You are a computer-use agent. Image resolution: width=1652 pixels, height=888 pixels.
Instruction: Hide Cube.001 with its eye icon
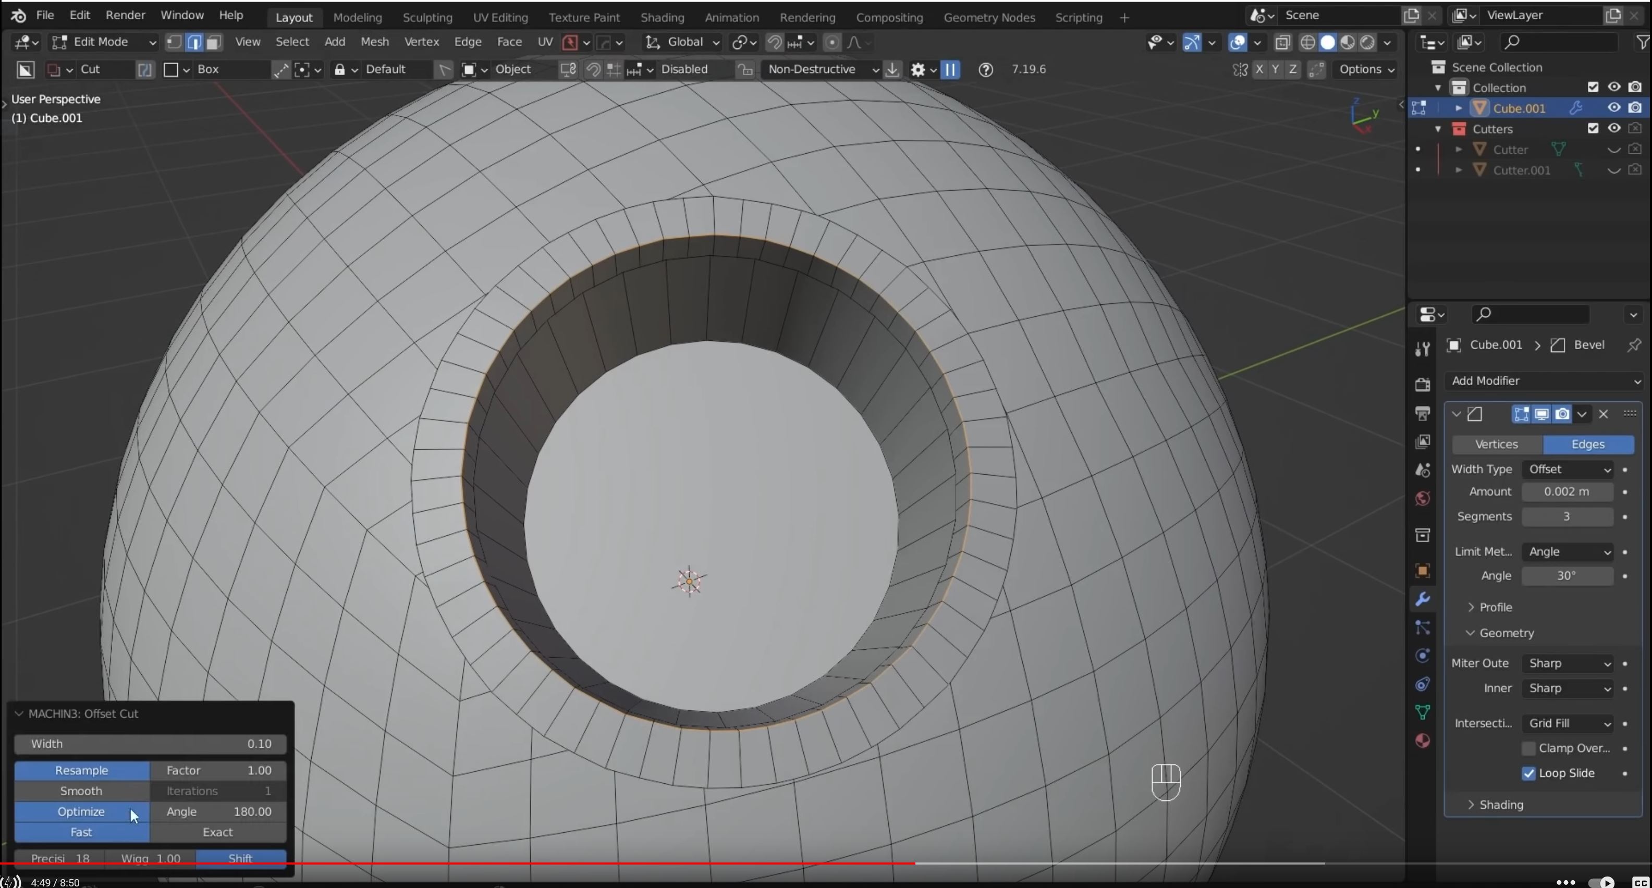[1614, 108]
